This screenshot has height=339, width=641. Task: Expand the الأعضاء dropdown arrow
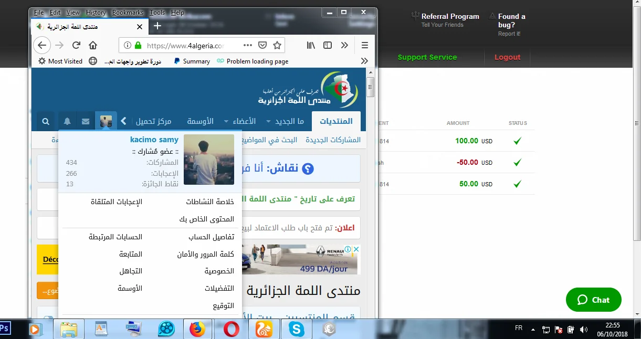pyautogui.click(x=226, y=121)
